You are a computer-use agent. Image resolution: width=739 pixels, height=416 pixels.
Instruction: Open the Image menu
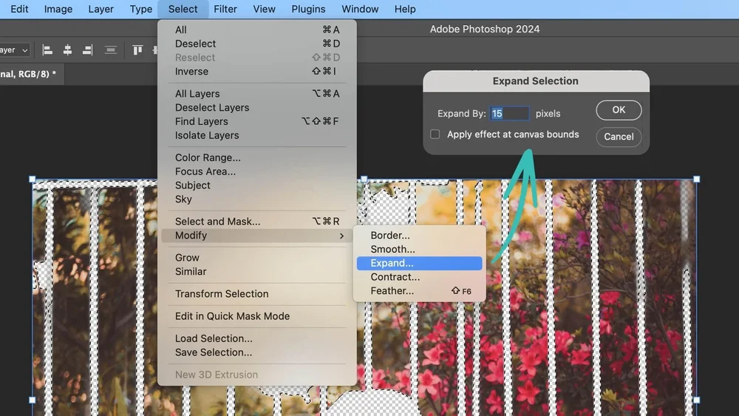58,9
